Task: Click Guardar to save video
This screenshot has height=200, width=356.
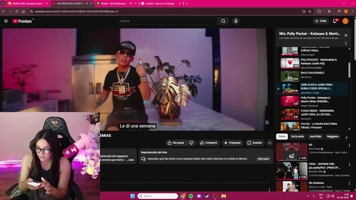Action: (x=255, y=143)
